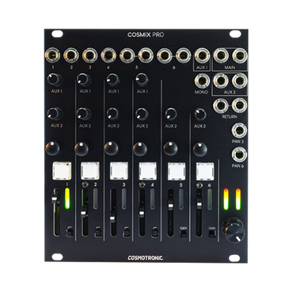The height and width of the screenshot is (293, 293).
Task: Toggle the channel 6 white mute button
Action: pos(205,171)
